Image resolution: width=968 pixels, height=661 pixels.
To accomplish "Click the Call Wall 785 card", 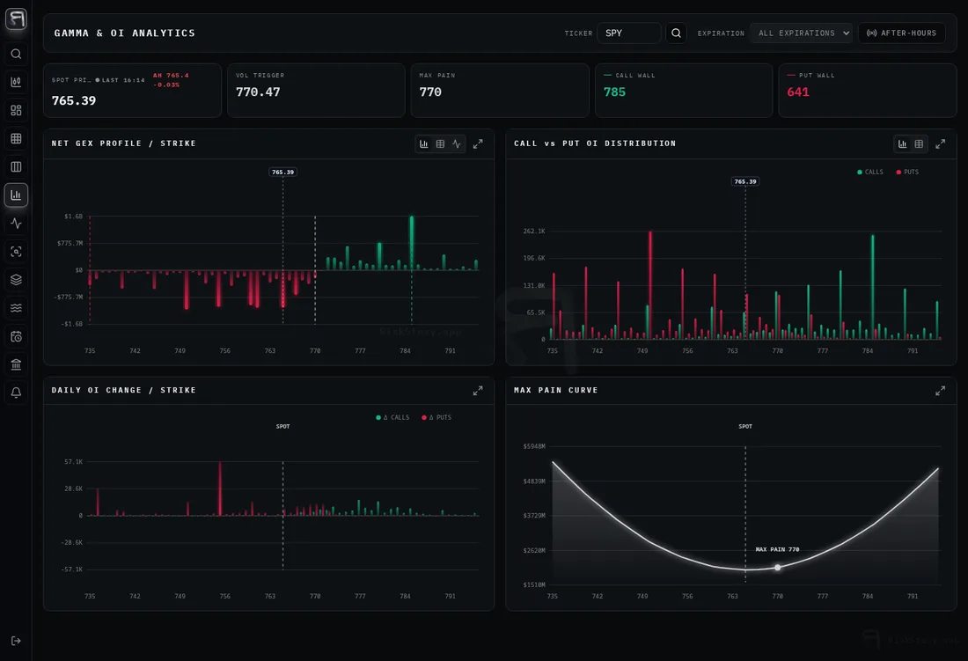I will [x=684, y=90].
